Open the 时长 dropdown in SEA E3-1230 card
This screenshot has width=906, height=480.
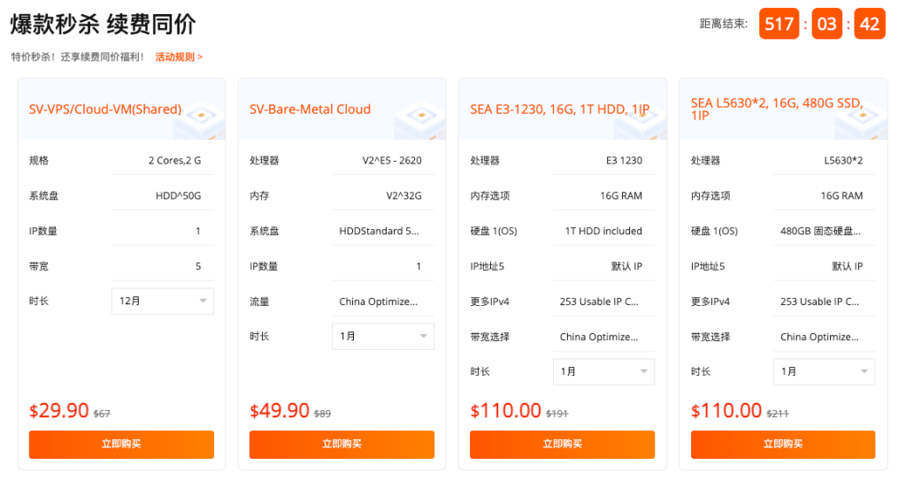(603, 371)
